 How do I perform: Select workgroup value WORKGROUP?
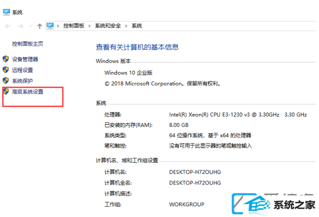tap(187, 204)
